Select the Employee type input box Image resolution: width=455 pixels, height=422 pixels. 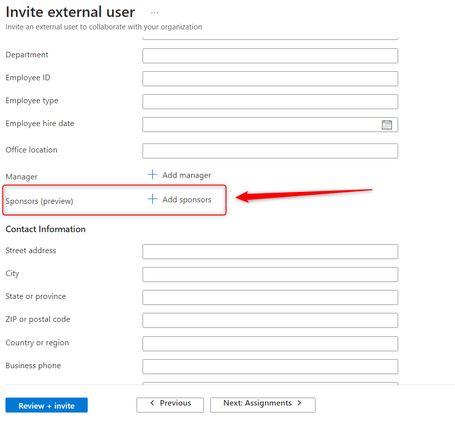point(270,102)
